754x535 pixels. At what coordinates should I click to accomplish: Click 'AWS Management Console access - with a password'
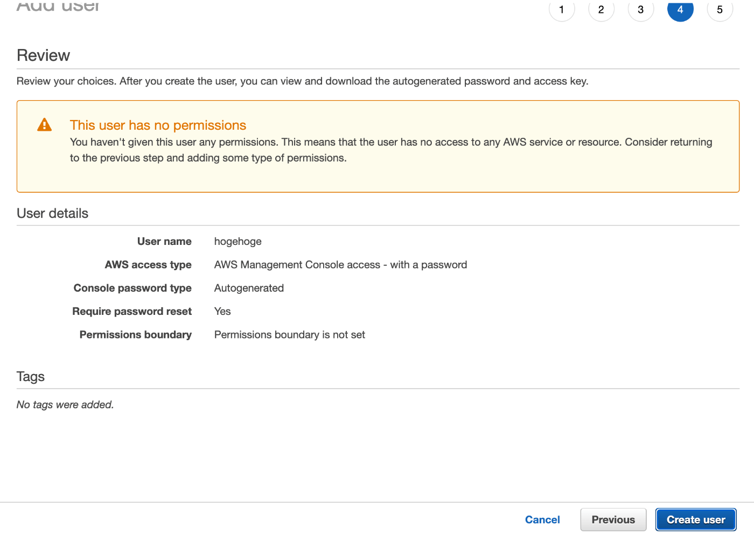click(x=340, y=265)
